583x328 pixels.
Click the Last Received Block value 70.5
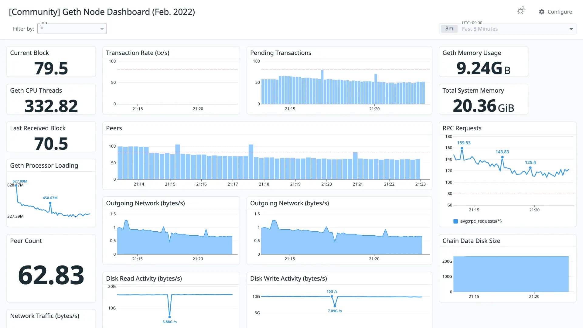pyautogui.click(x=51, y=143)
